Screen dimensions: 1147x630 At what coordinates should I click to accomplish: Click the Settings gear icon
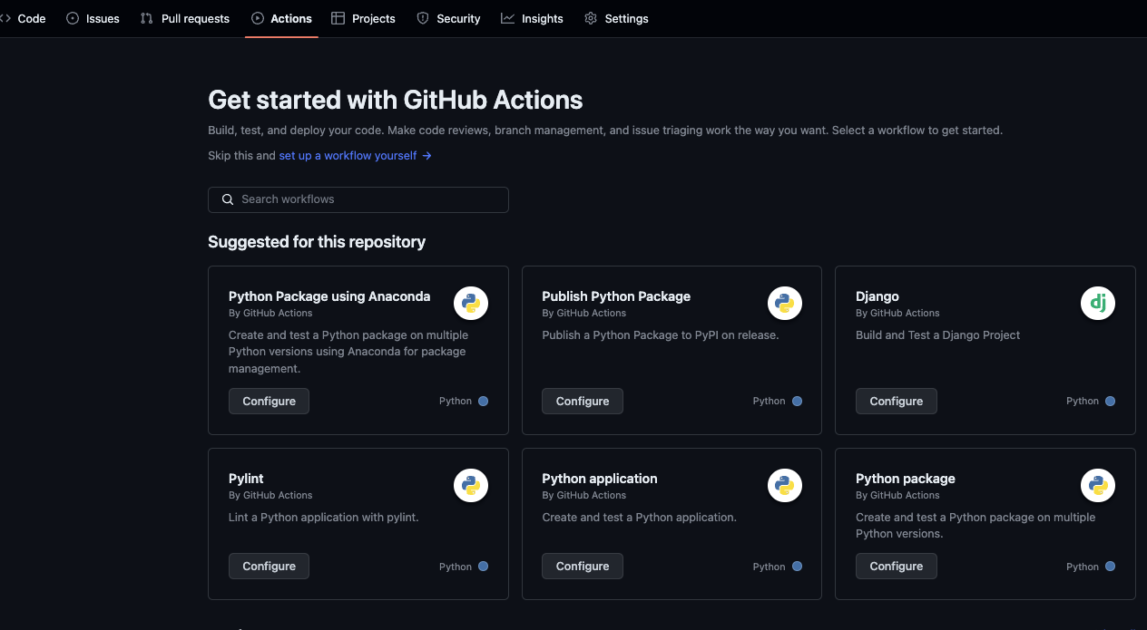pyautogui.click(x=591, y=18)
